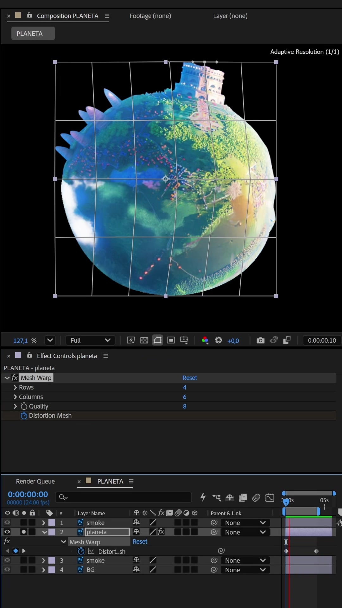Viewport: 342px width, 608px height.
Task: Open the RGB channel display icon
Action: (x=205, y=340)
